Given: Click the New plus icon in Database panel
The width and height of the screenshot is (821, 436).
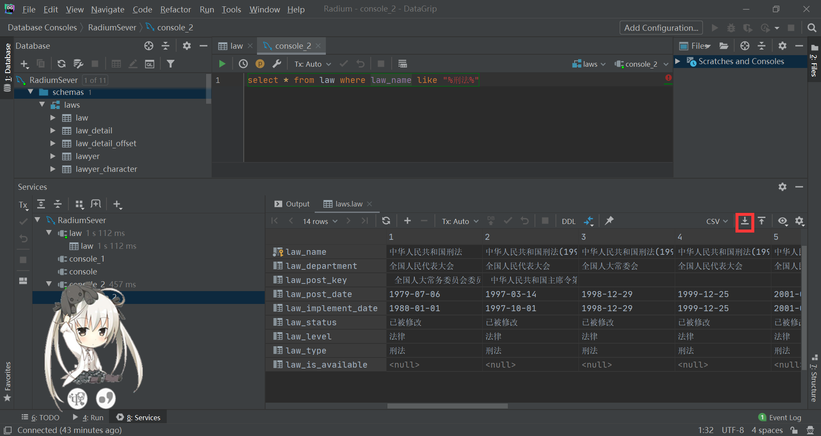Looking at the screenshot, I should pyautogui.click(x=24, y=64).
